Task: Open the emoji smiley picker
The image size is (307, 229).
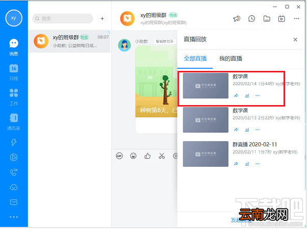Action: tap(133, 156)
